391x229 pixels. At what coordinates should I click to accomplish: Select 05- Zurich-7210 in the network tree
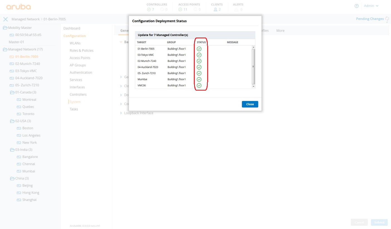click(27, 85)
